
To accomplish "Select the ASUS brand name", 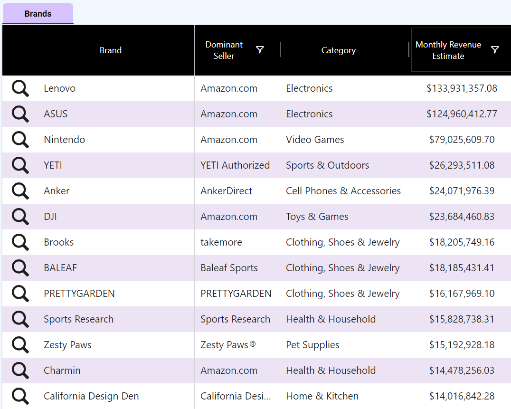I will (x=56, y=114).
